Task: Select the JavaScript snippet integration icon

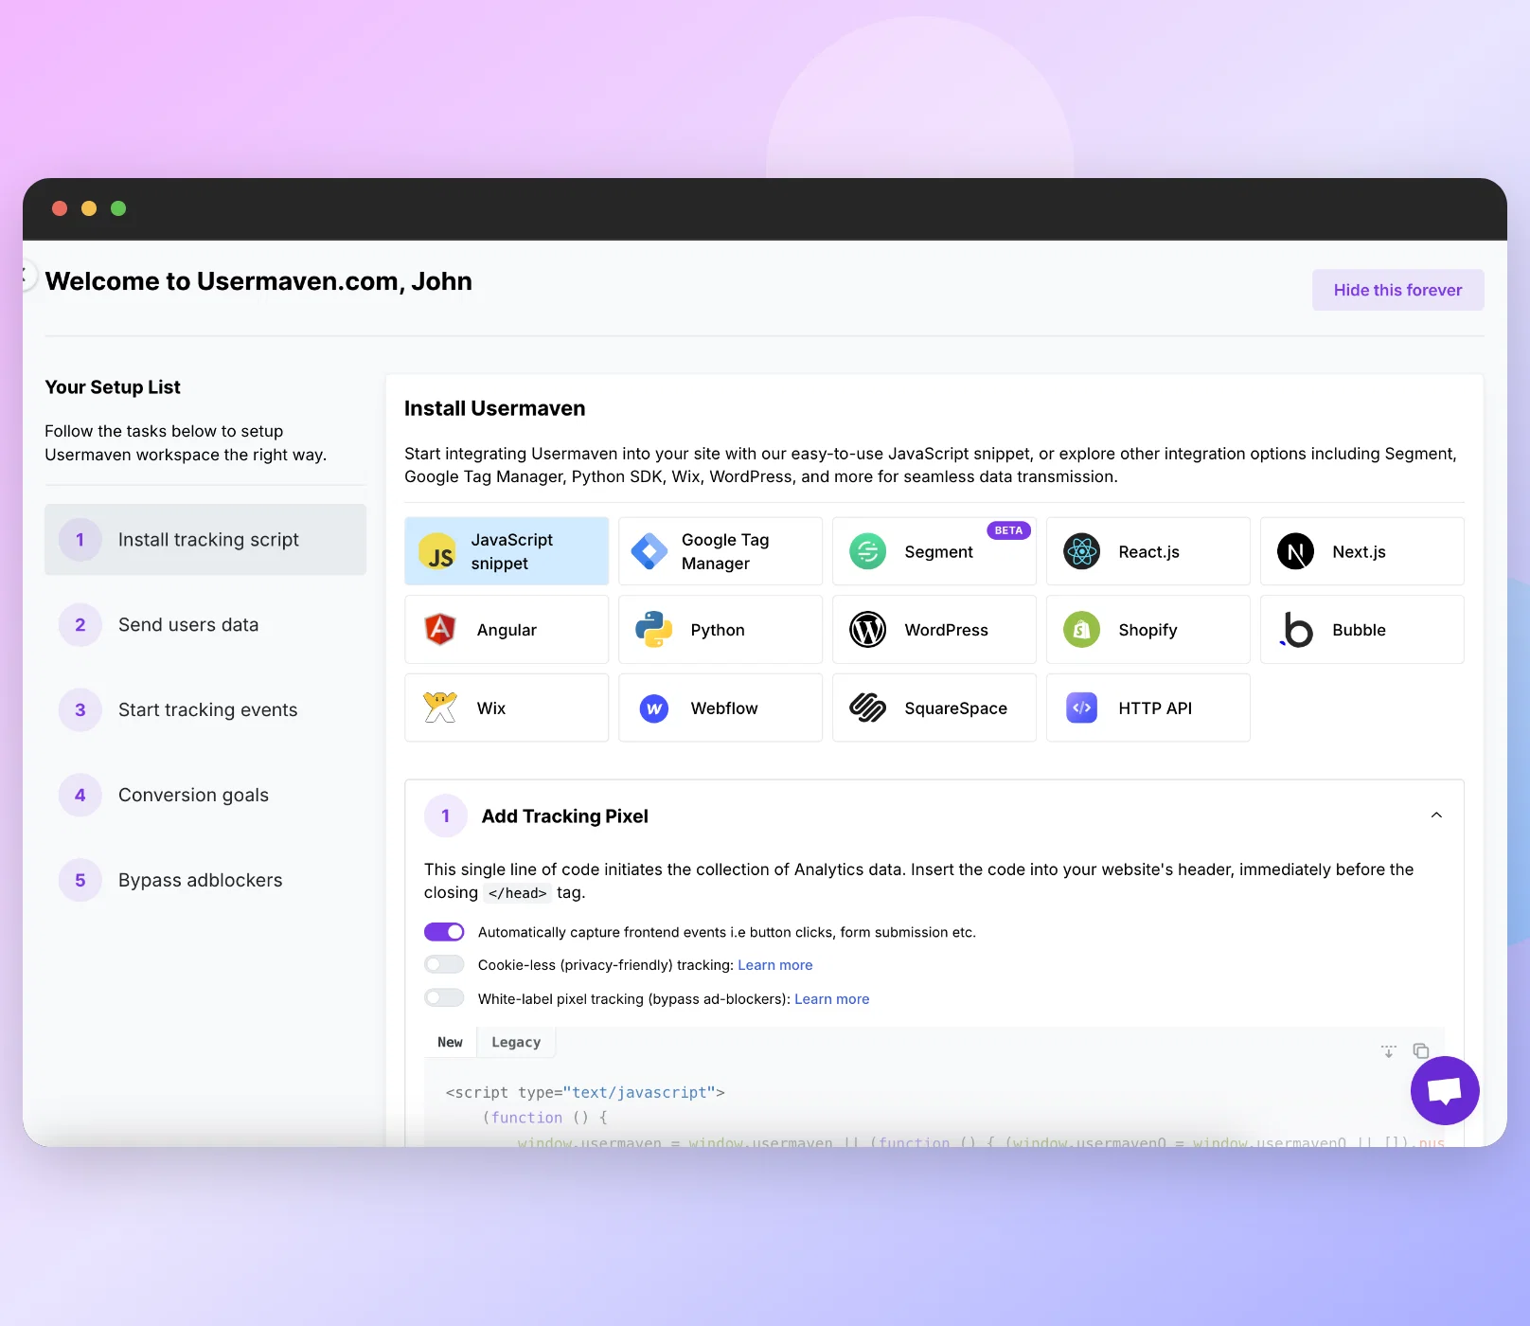Action: click(x=436, y=551)
